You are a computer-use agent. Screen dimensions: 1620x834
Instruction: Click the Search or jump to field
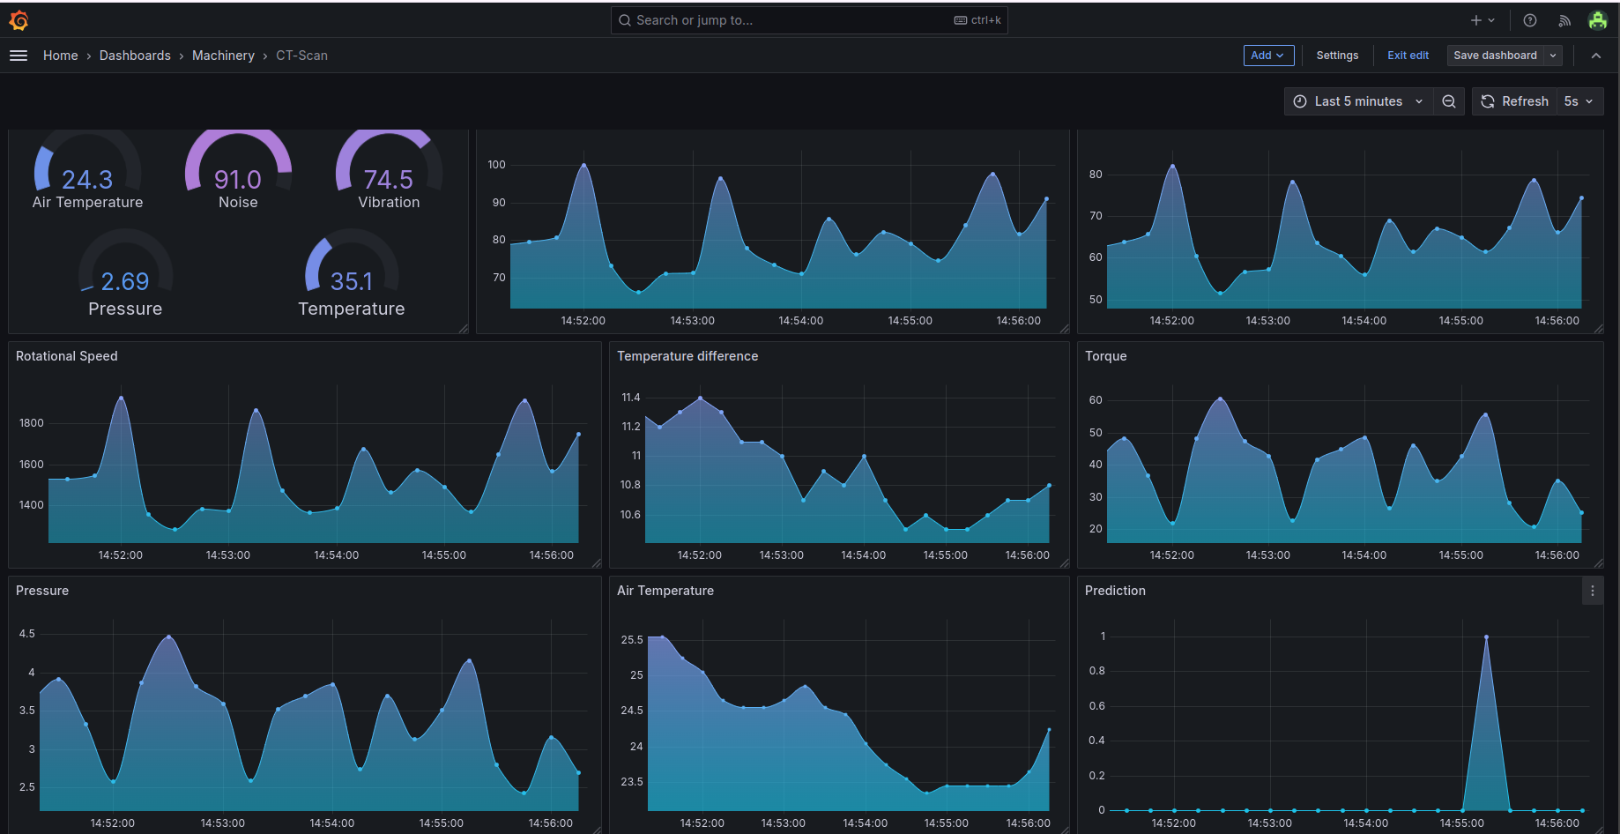793,20
